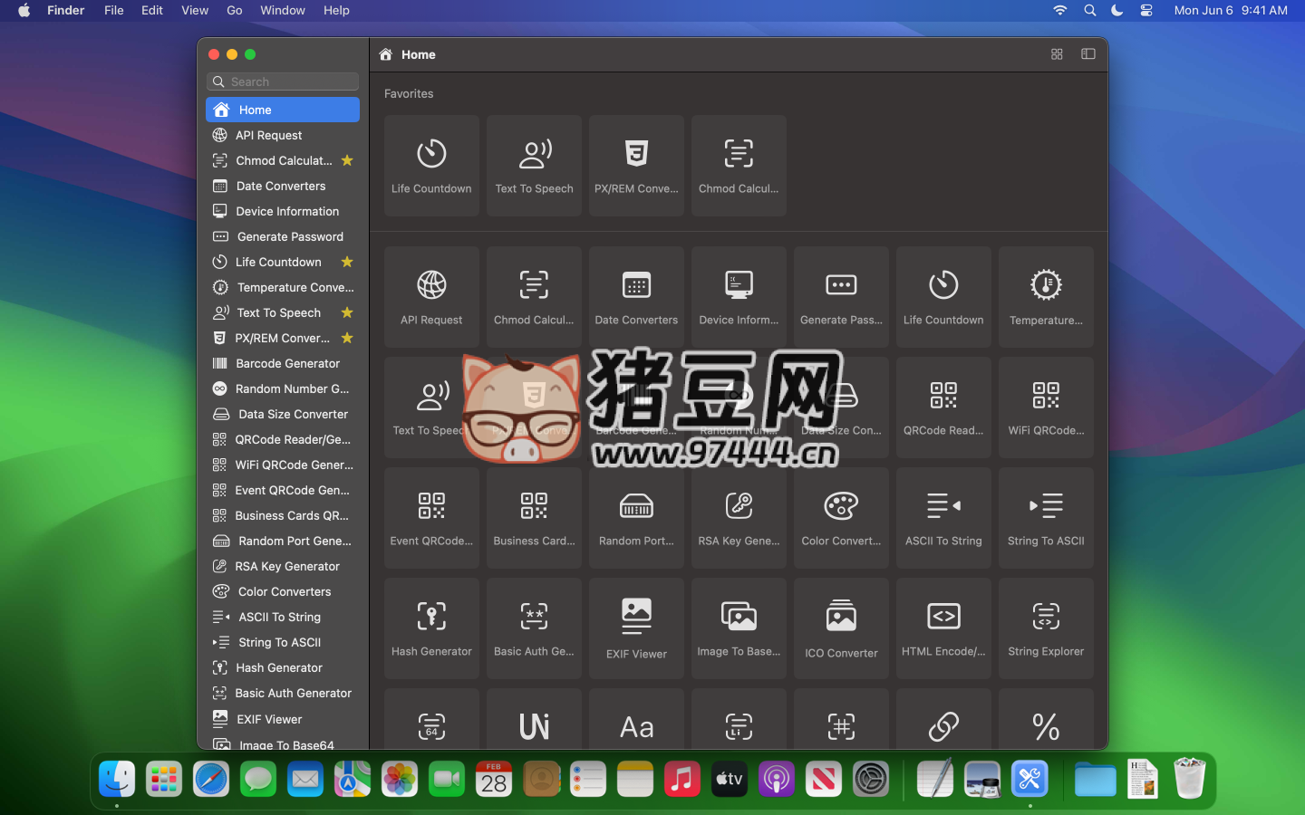Select Temperature Converter in sidebar
The height and width of the screenshot is (815, 1305).
pyautogui.click(x=283, y=287)
